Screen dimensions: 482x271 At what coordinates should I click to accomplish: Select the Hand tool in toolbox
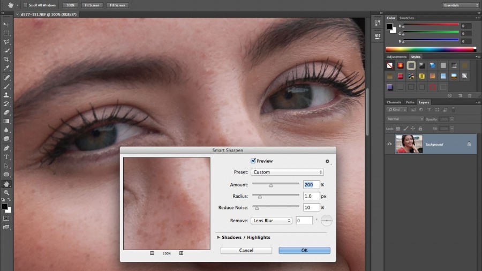click(6, 184)
